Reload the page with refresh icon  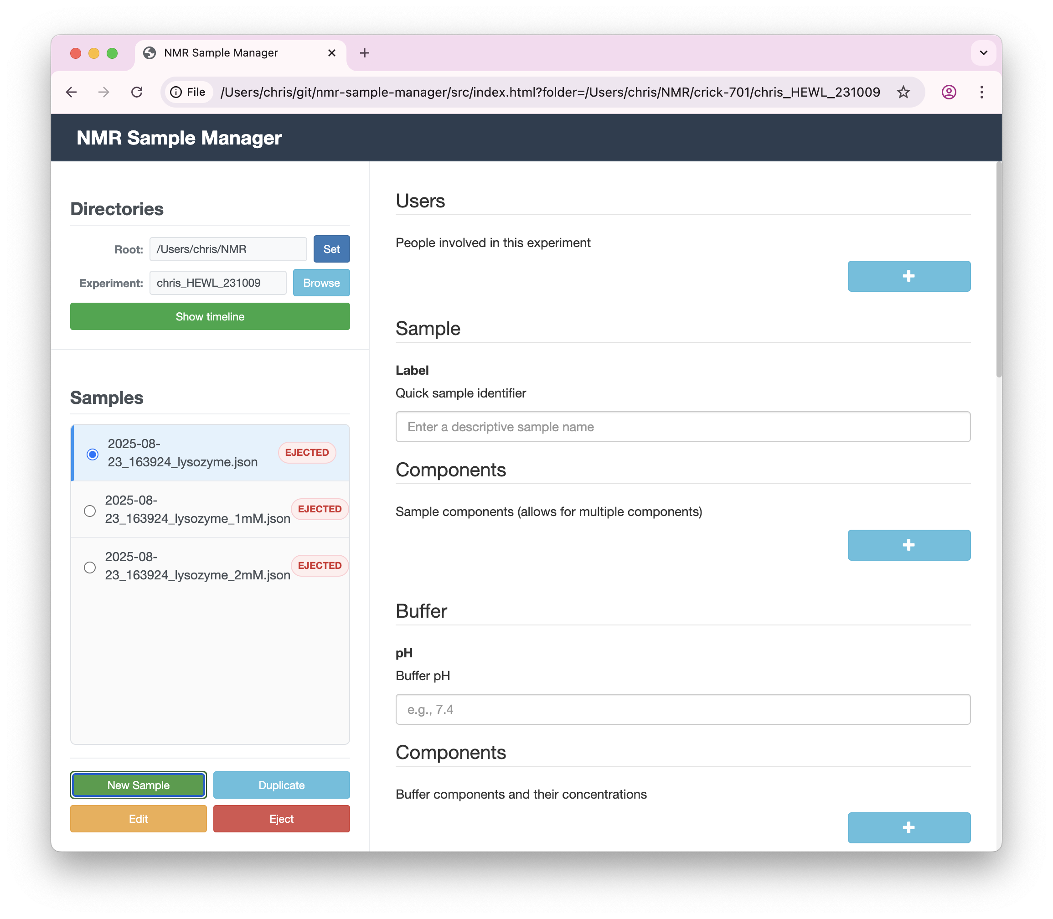point(136,92)
